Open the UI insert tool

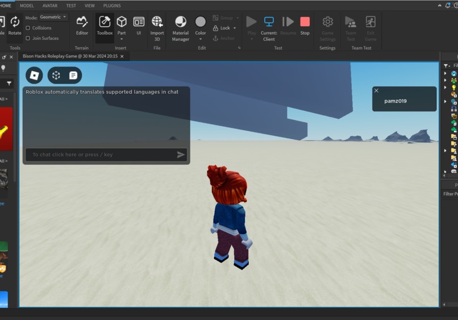coord(139,26)
